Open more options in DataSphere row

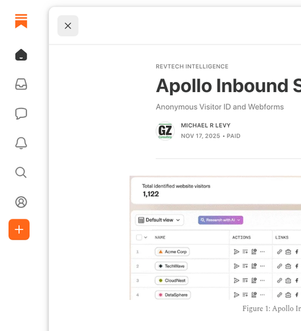click(263, 295)
